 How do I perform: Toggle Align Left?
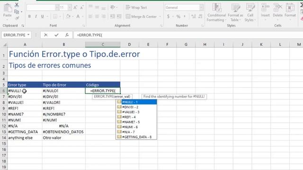(x=90, y=17)
